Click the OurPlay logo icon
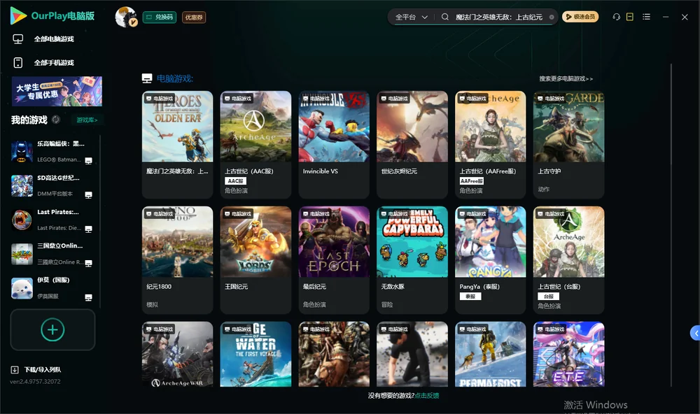Screen dimensions: 700x414 coord(18,15)
